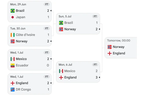The width and height of the screenshot is (150, 96).
Task: Click the England flag in the final match
Action: (x=109, y=53)
